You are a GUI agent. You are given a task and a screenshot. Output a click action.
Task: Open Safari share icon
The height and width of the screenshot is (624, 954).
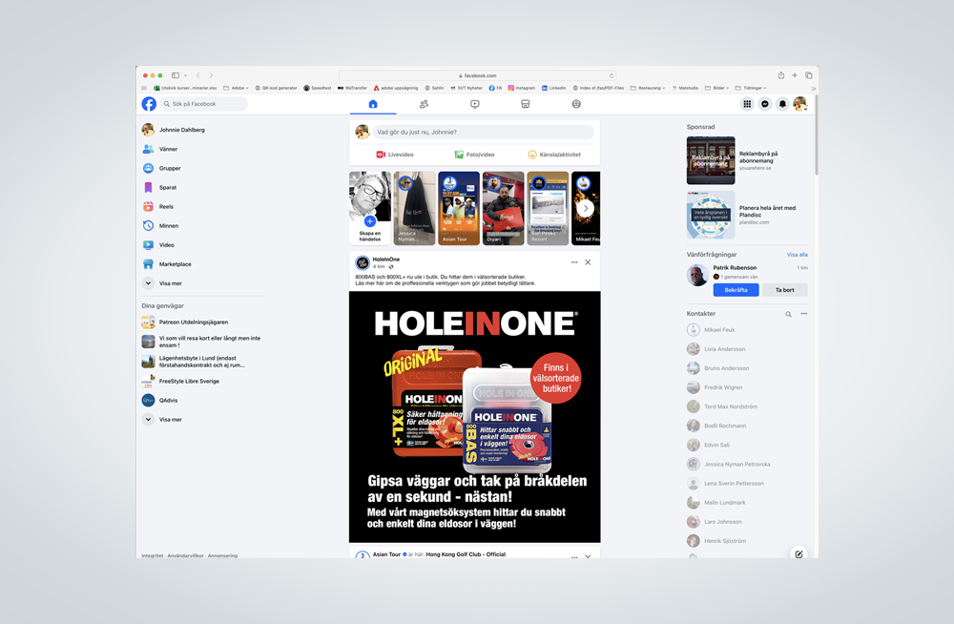(781, 75)
